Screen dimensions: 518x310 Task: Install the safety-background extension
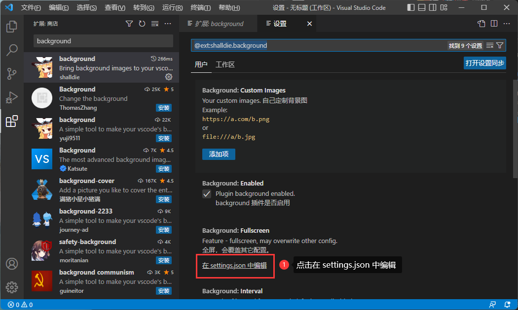[x=164, y=260]
